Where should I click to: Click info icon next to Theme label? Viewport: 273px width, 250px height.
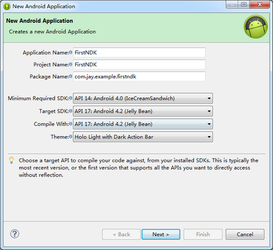point(70,137)
